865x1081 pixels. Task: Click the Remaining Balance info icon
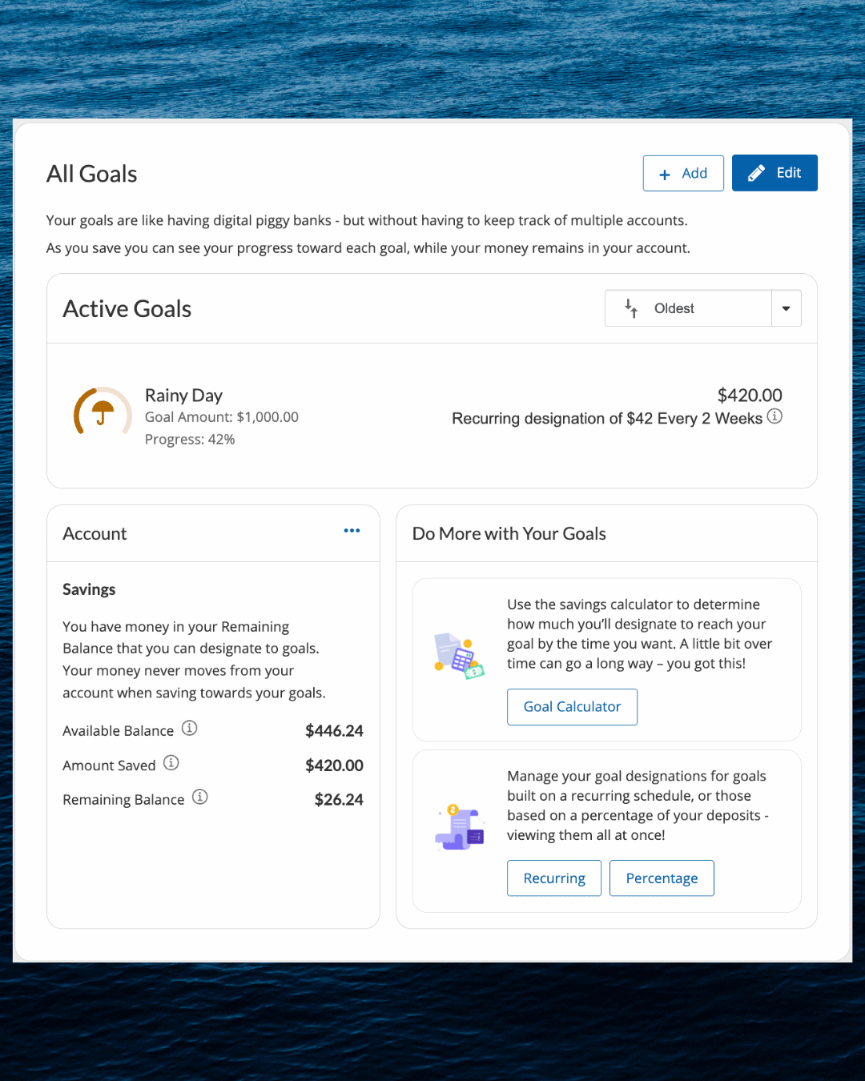200,797
